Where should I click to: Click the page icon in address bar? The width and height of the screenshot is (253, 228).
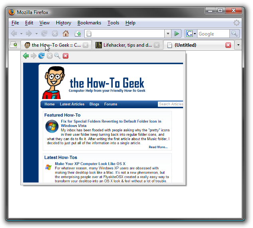pos(89,34)
